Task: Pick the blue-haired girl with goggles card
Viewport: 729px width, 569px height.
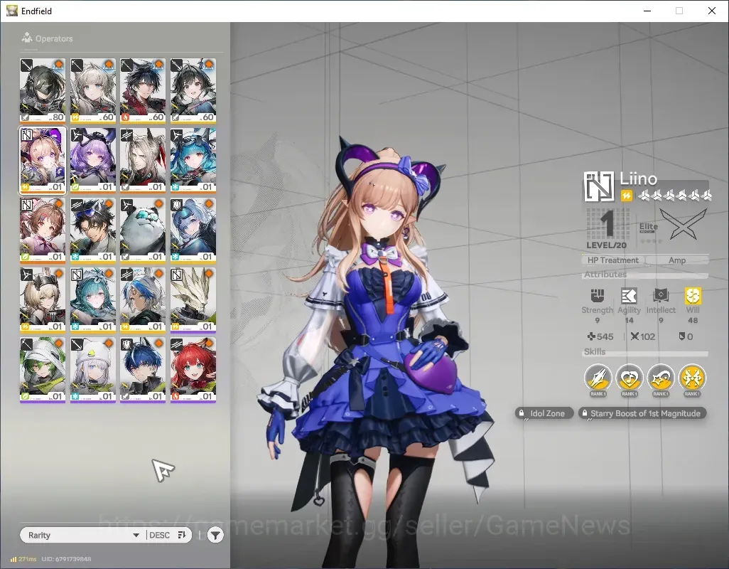Action: 193,160
